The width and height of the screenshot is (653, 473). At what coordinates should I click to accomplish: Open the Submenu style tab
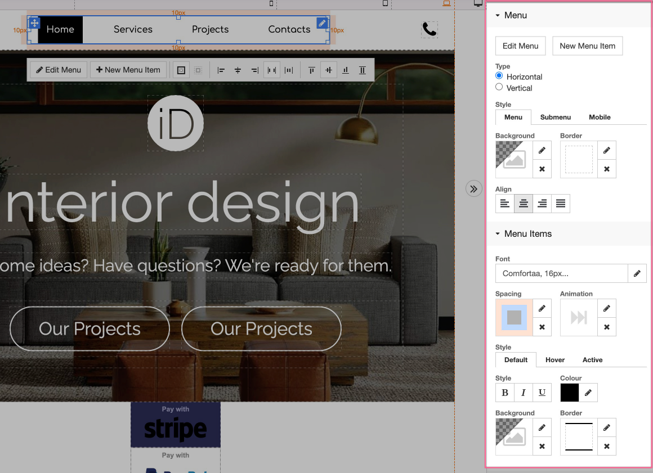(555, 118)
